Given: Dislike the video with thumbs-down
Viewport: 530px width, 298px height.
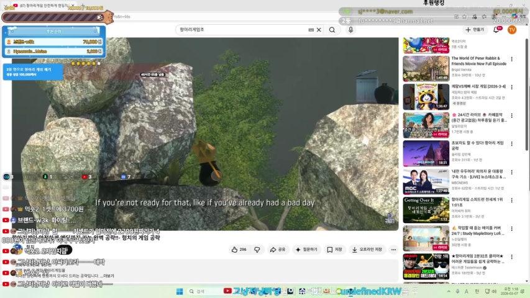Looking at the screenshot, I should pos(257,250).
